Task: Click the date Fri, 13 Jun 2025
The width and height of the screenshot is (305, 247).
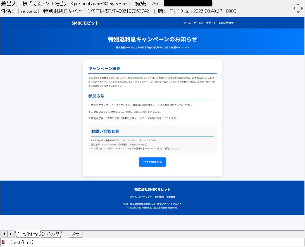Action: coord(187,11)
